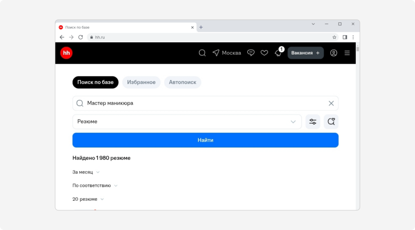
Task: Expand the 20 резюме per-page dropdown
Action: pyautogui.click(x=88, y=199)
